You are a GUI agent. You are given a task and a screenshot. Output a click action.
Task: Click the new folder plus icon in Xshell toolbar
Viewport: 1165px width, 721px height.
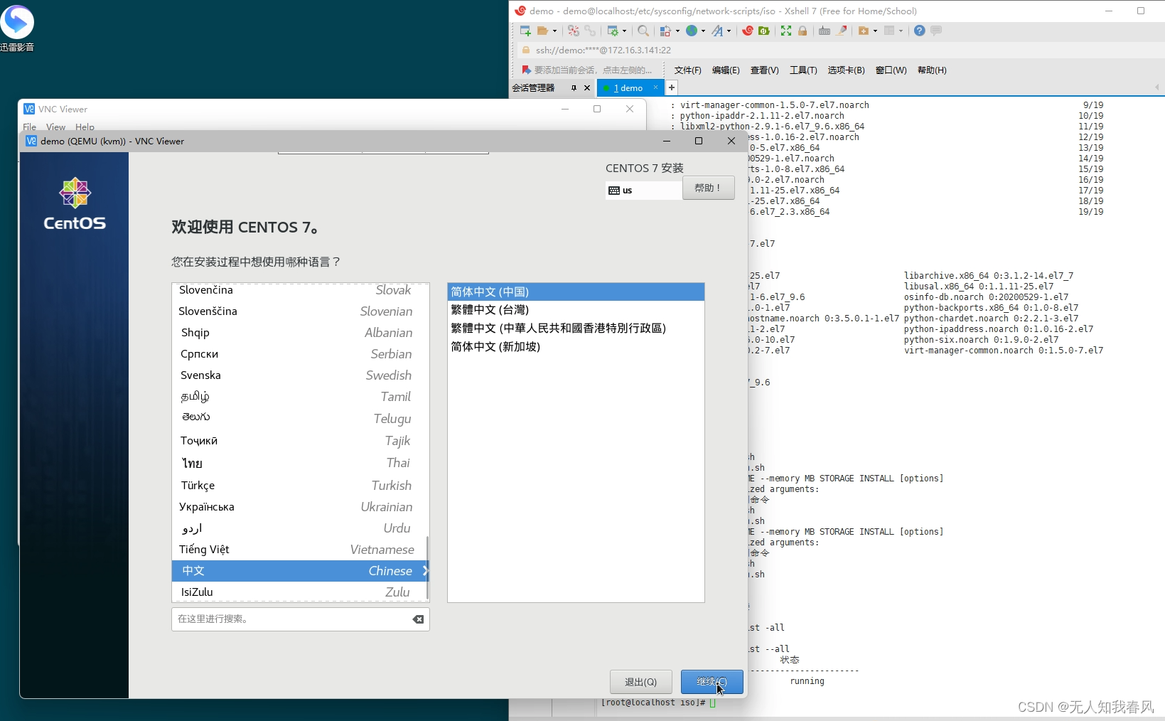[864, 31]
